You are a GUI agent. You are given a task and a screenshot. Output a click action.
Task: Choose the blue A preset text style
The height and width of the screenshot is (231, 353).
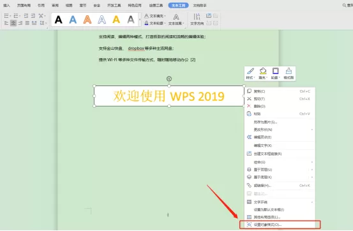[73, 20]
